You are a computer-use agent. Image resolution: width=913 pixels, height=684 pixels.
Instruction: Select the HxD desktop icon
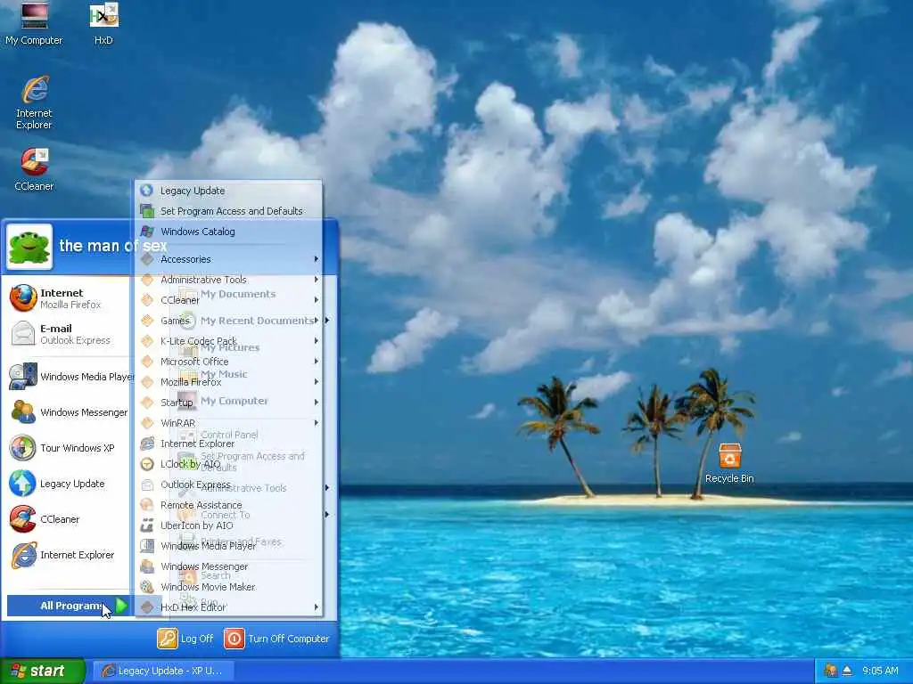pyautogui.click(x=103, y=23)
